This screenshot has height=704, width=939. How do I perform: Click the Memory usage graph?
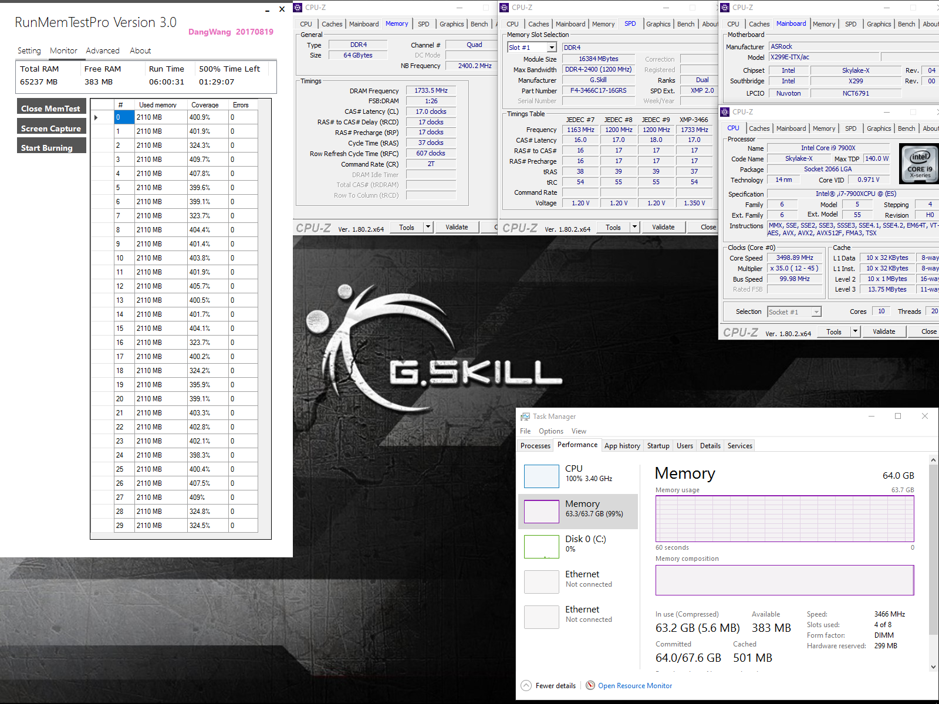point(785,519)
